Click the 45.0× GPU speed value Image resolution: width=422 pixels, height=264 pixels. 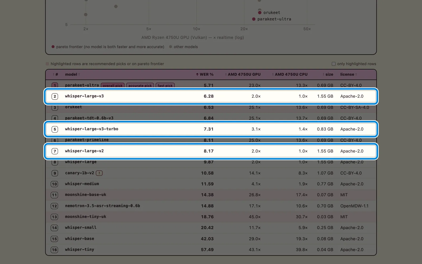[x=255, y=217]
